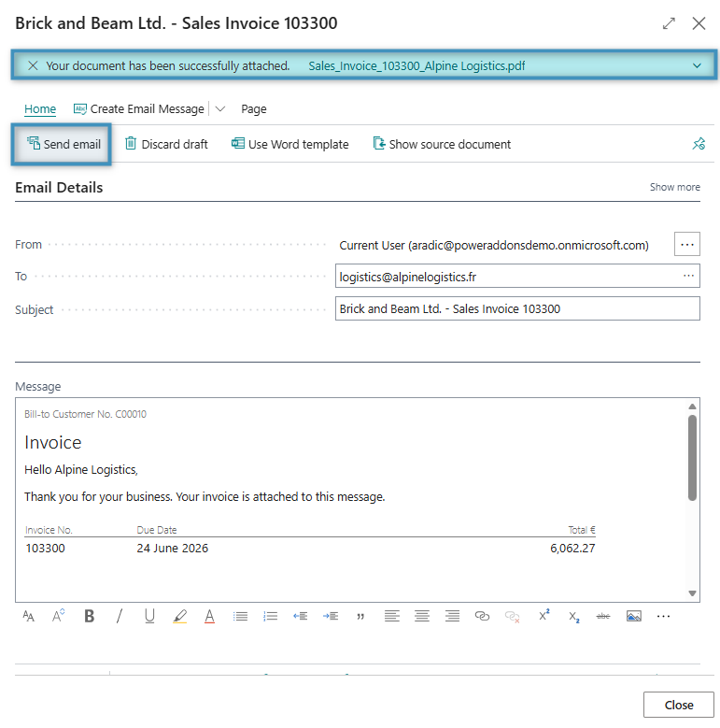Discard the email draft

(166, 145)
